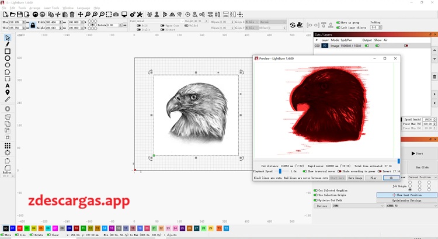Select the Polygon tool

point(8,65)
